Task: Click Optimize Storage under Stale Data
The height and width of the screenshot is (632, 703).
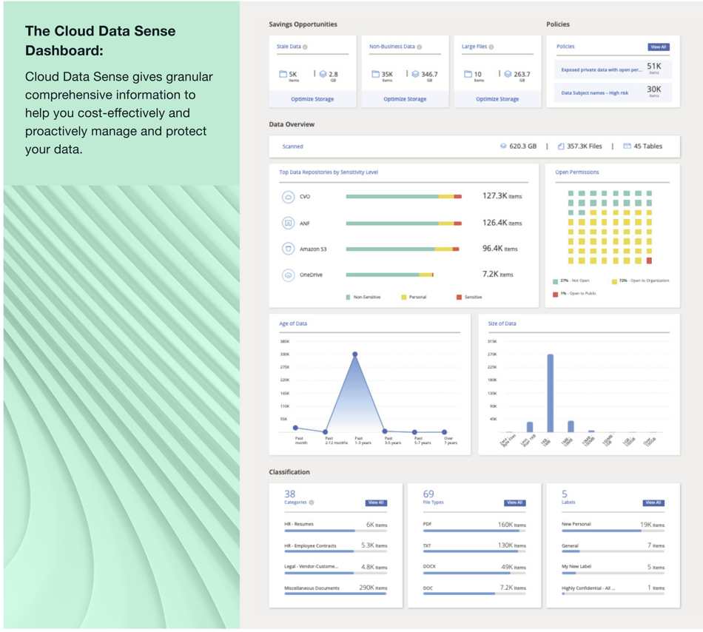Action: click(312, 99)
